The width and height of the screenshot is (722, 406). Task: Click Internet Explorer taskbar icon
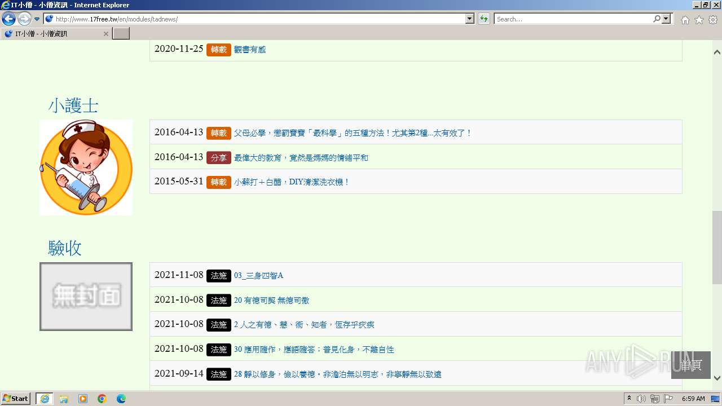(x=45, y=399)
